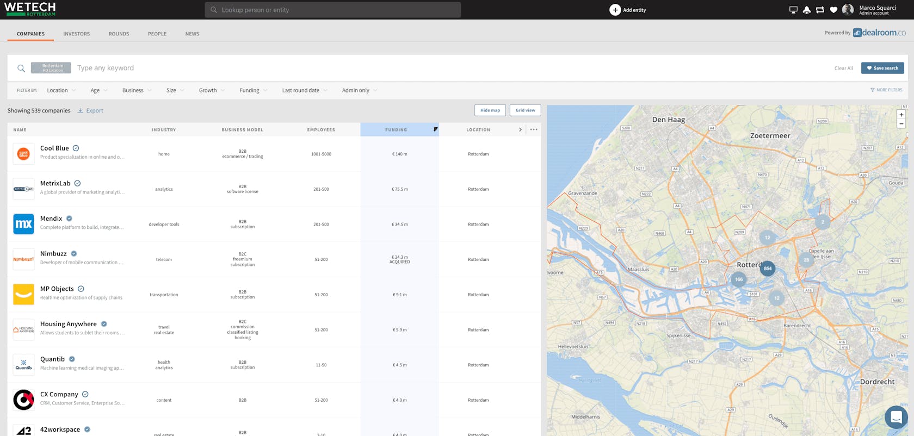Zoom in on the map
The height and width of the screenshot is (436, 914).
(901, 115)
